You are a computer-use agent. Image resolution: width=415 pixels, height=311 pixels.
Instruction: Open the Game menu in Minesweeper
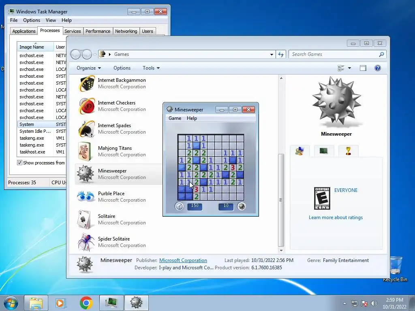pos(175,118)
